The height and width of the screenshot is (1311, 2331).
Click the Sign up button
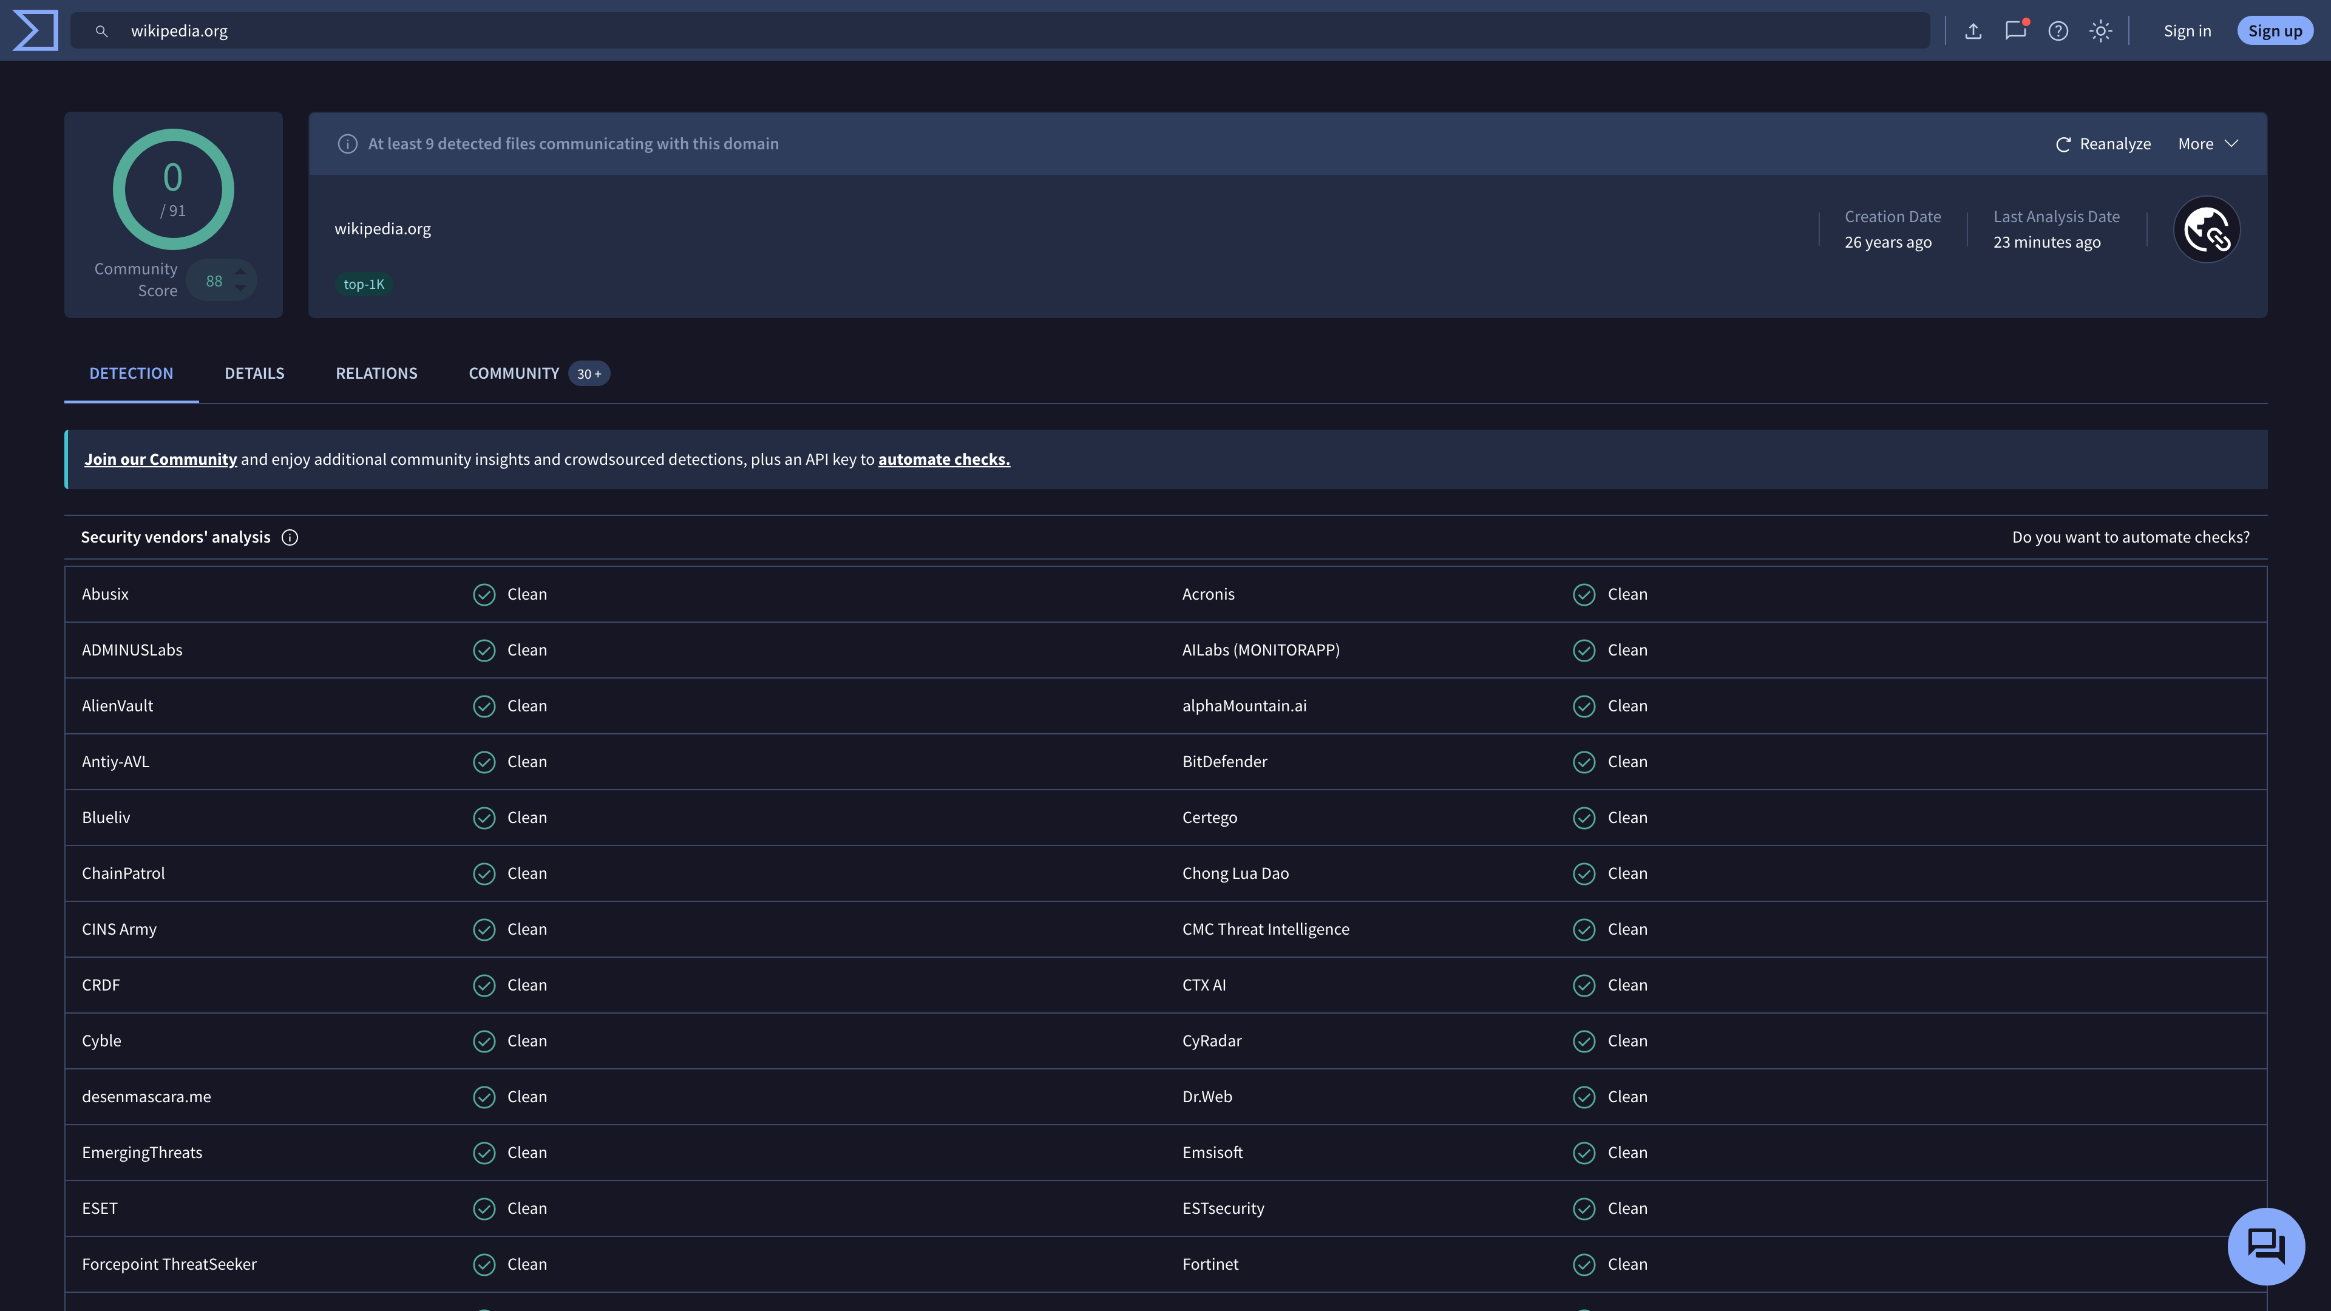click(x=2275, y=31)
